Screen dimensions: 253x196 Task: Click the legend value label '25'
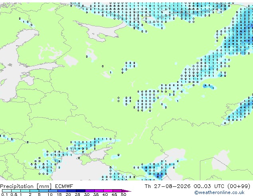pyautogui.click(x=77, y=194)
